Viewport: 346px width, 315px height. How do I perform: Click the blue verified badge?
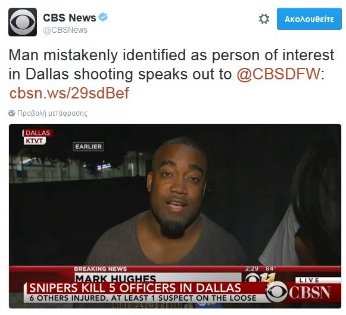[103, 17]
